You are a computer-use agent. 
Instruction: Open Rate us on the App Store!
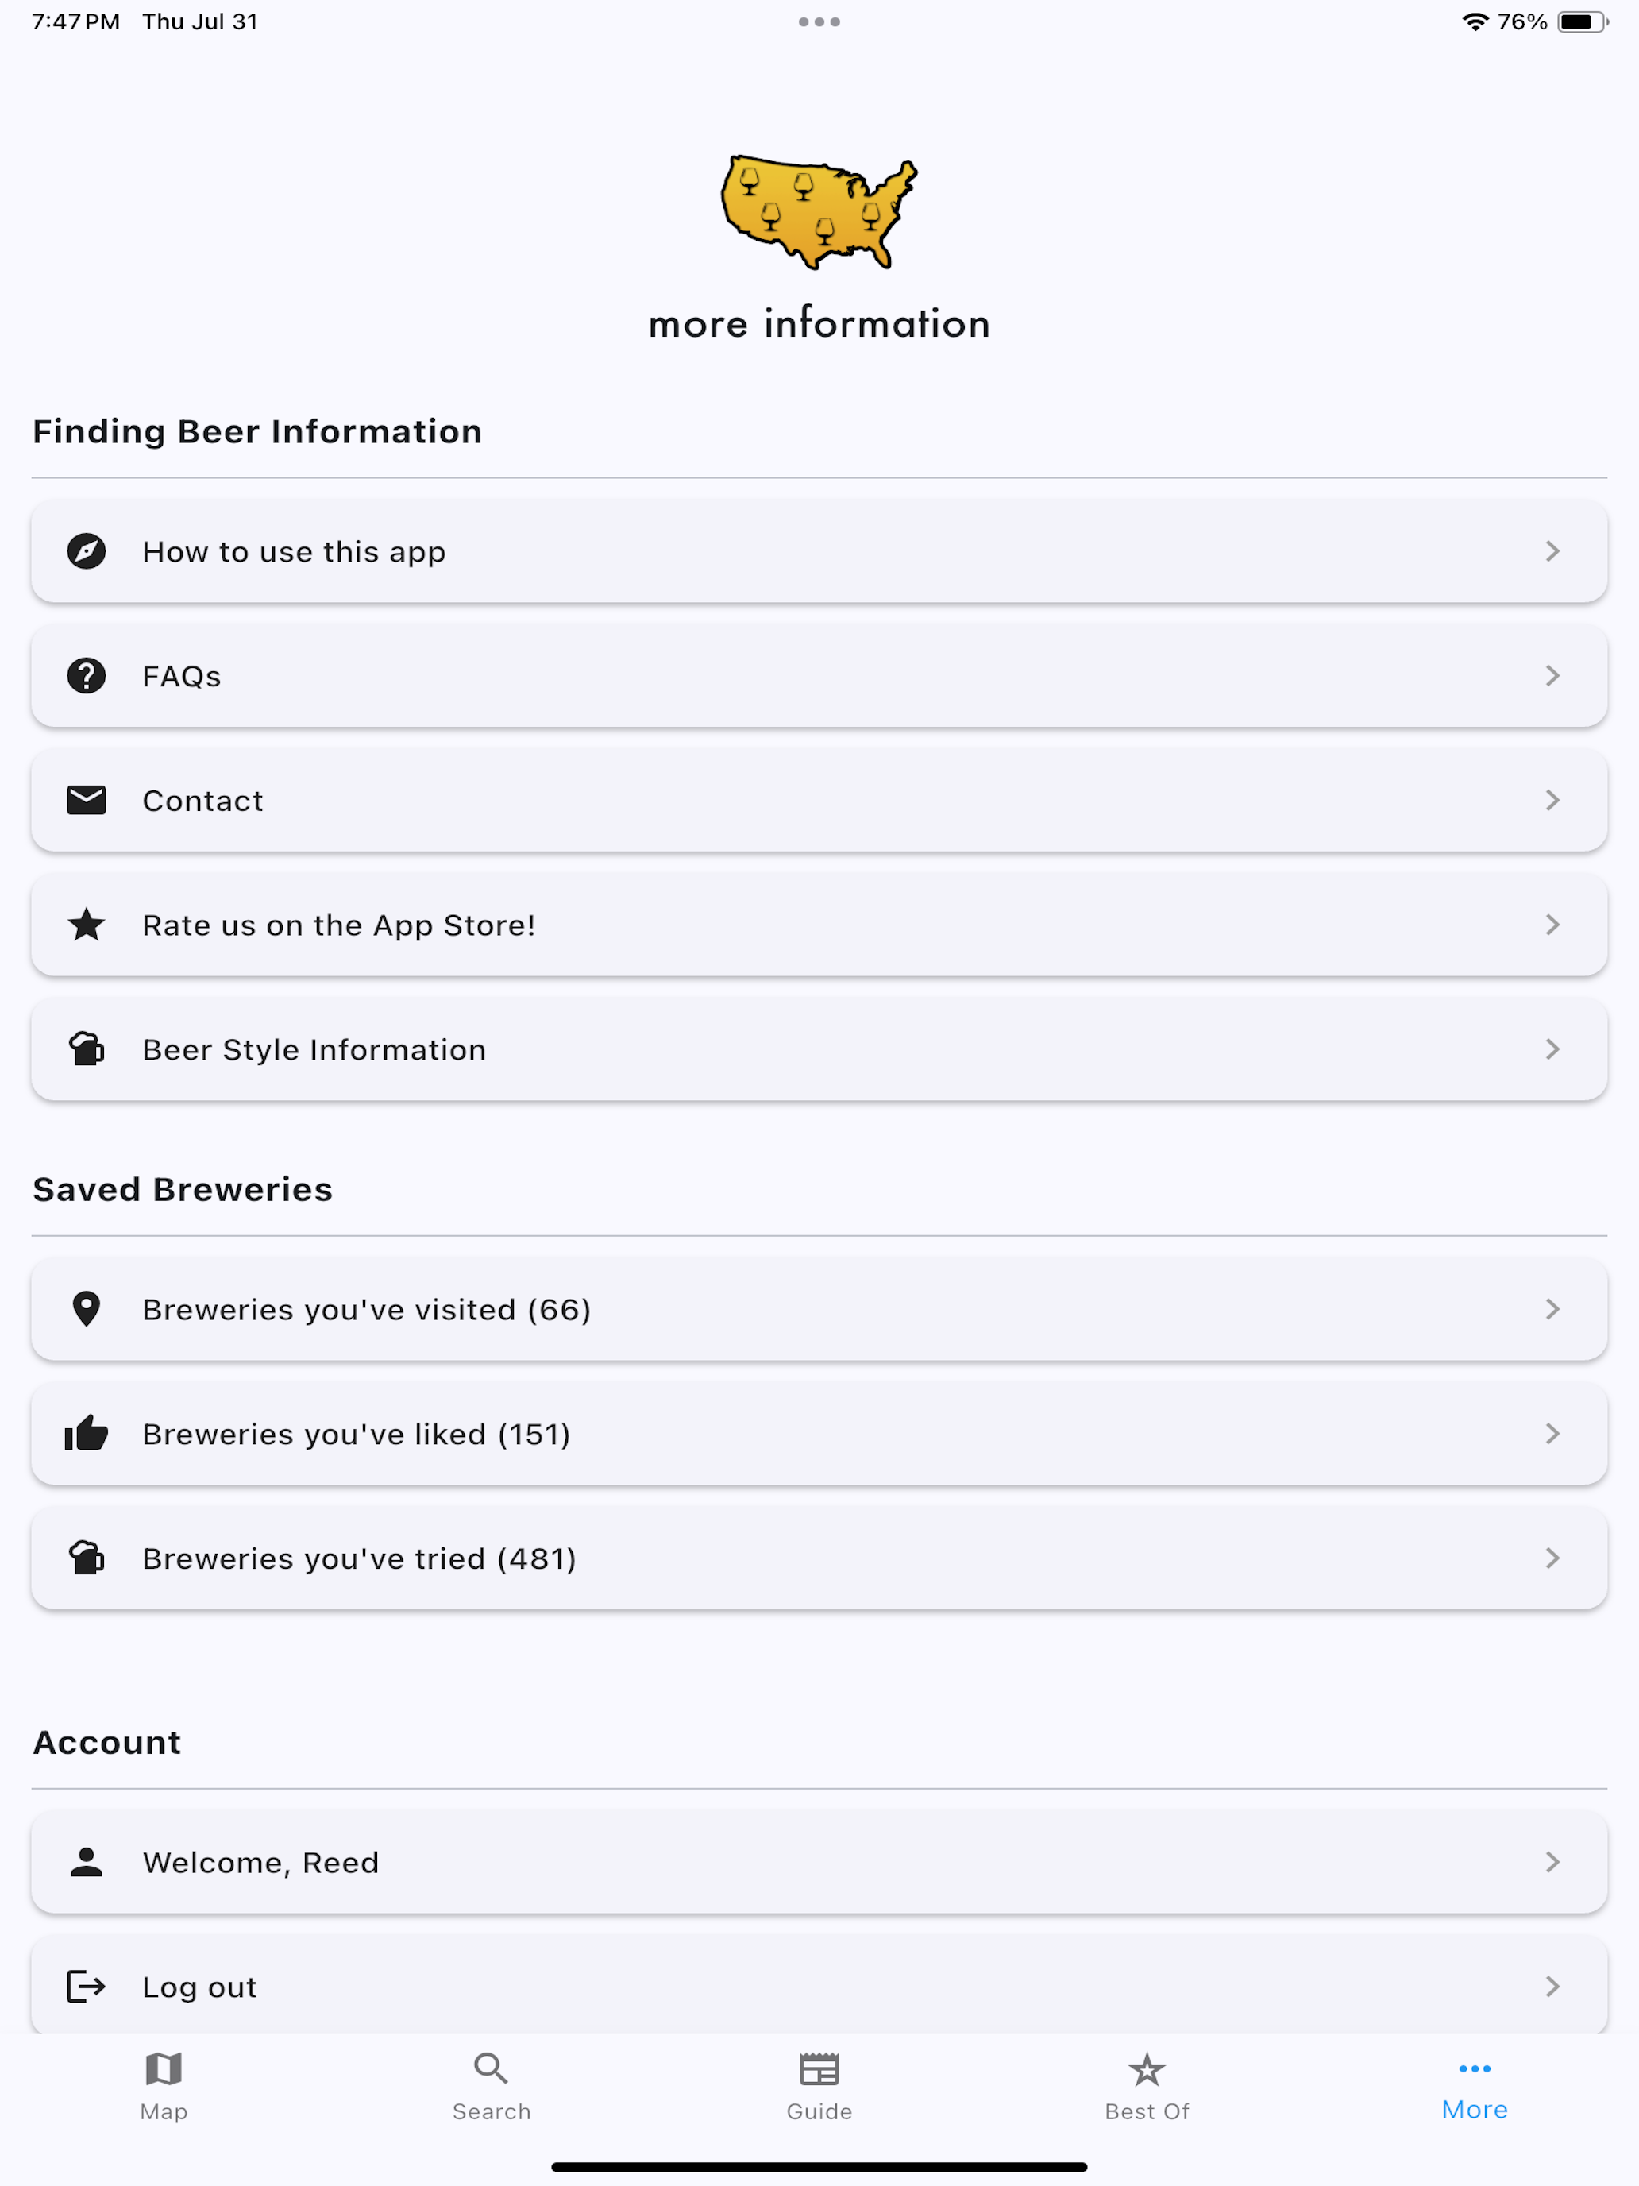click(x=820, y=925)
